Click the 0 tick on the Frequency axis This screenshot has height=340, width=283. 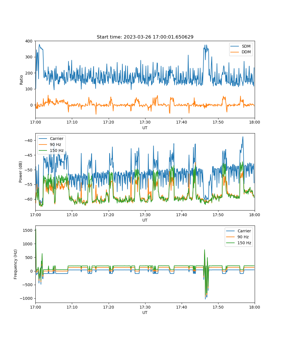pos(32,271)
